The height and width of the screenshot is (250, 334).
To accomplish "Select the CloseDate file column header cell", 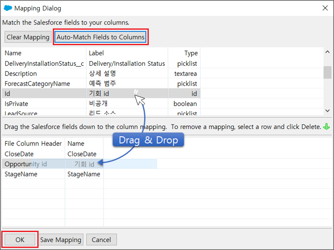I will pos(34,154).
